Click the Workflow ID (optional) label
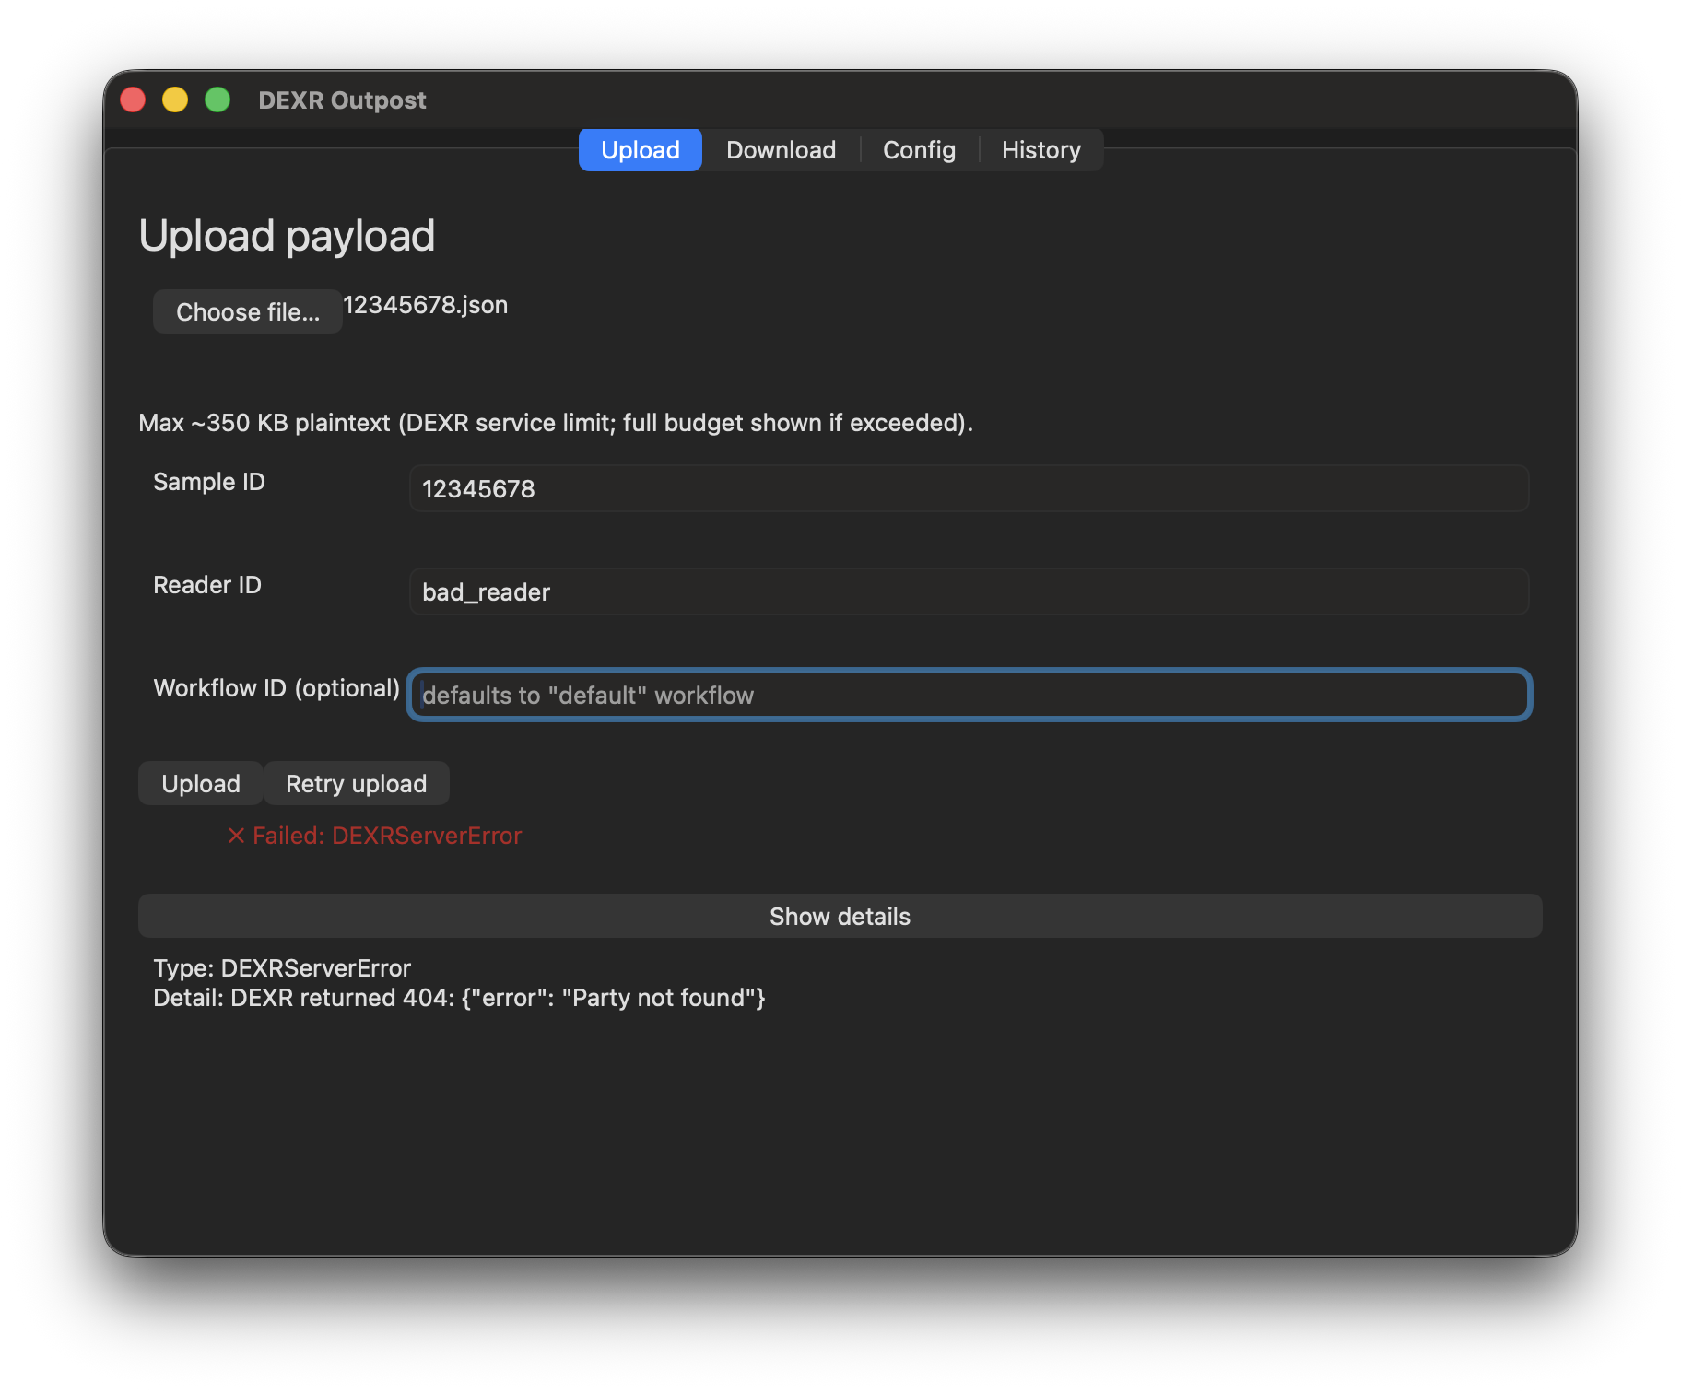 276,688
